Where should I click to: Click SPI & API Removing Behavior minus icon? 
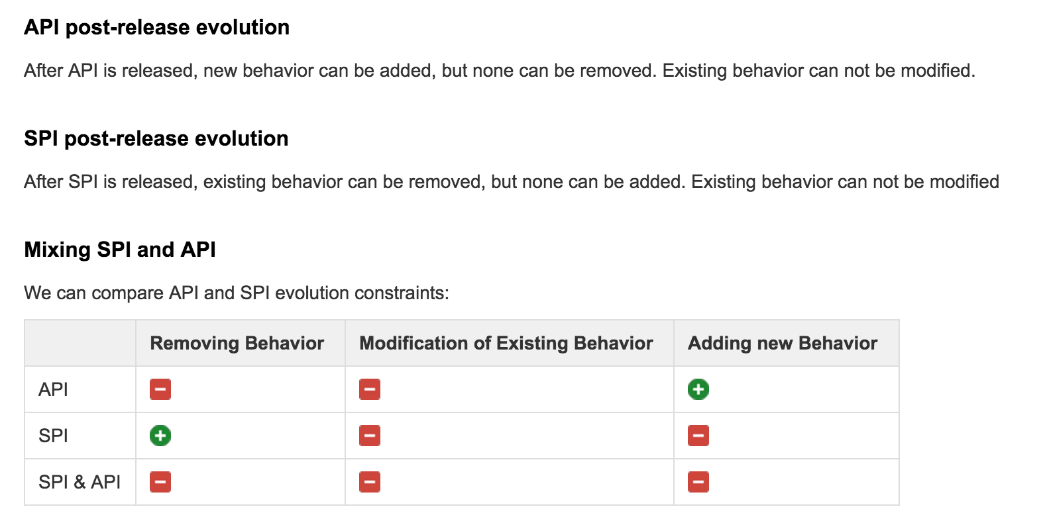click(160, 482)
